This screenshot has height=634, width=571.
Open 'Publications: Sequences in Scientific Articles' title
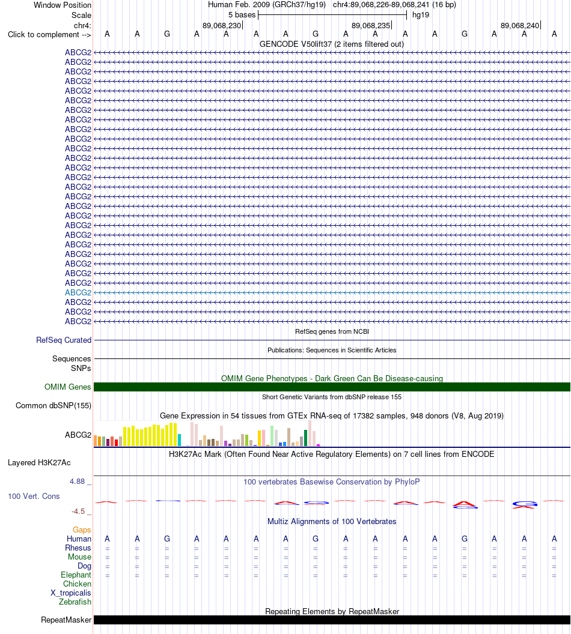(332, 350)
